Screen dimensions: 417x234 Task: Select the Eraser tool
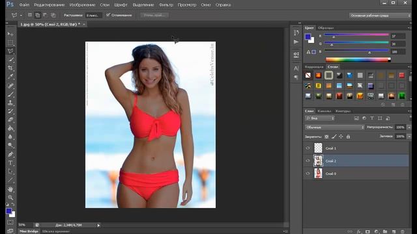(x=10, y=120)
